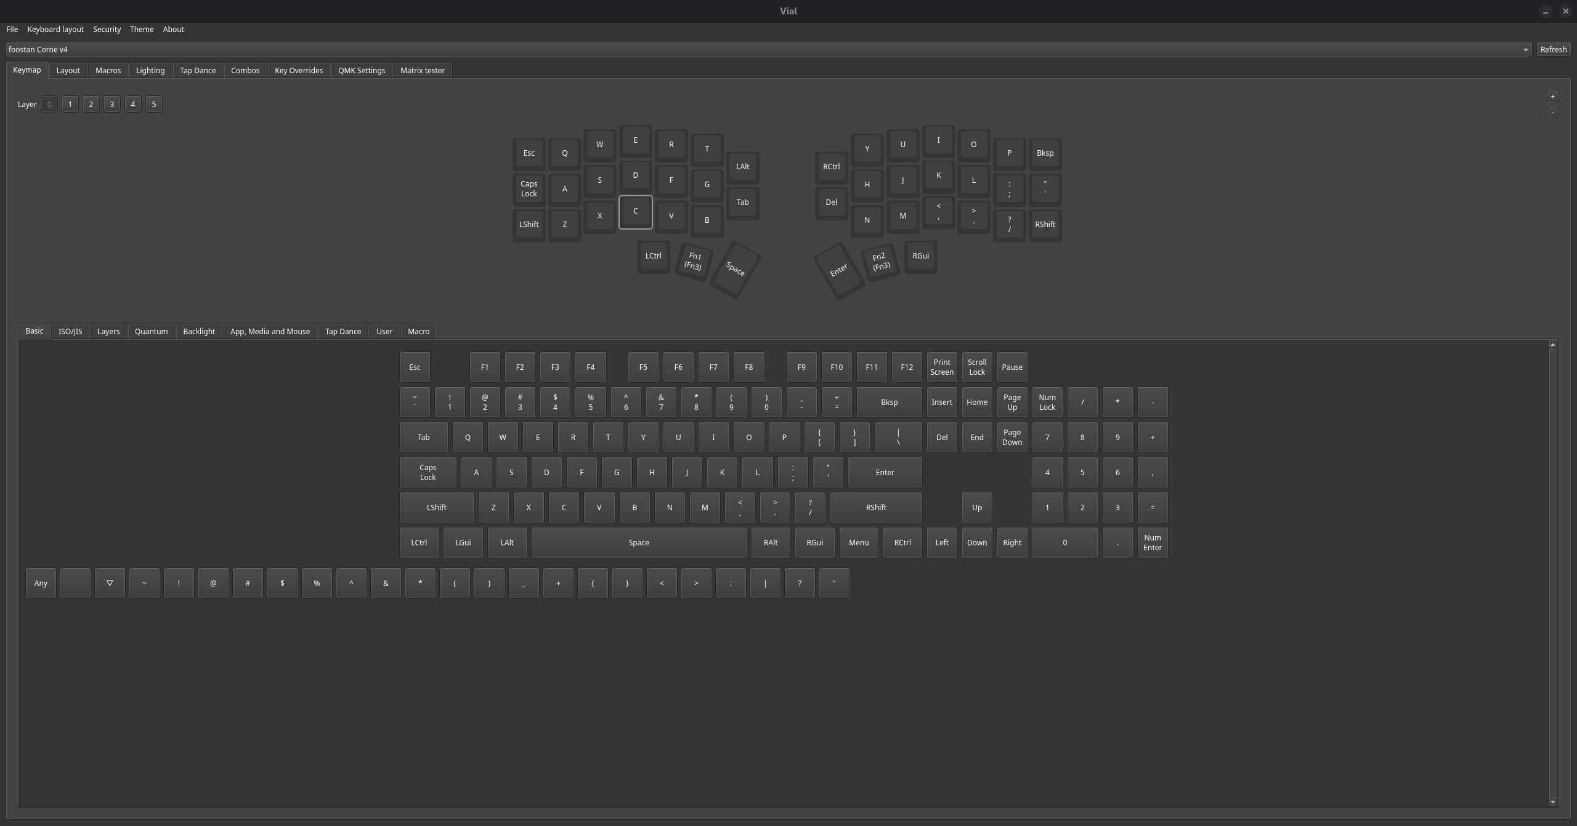Select the blank empty keycode button
Screen dimensions: 1577x826
tap(75, 583)
